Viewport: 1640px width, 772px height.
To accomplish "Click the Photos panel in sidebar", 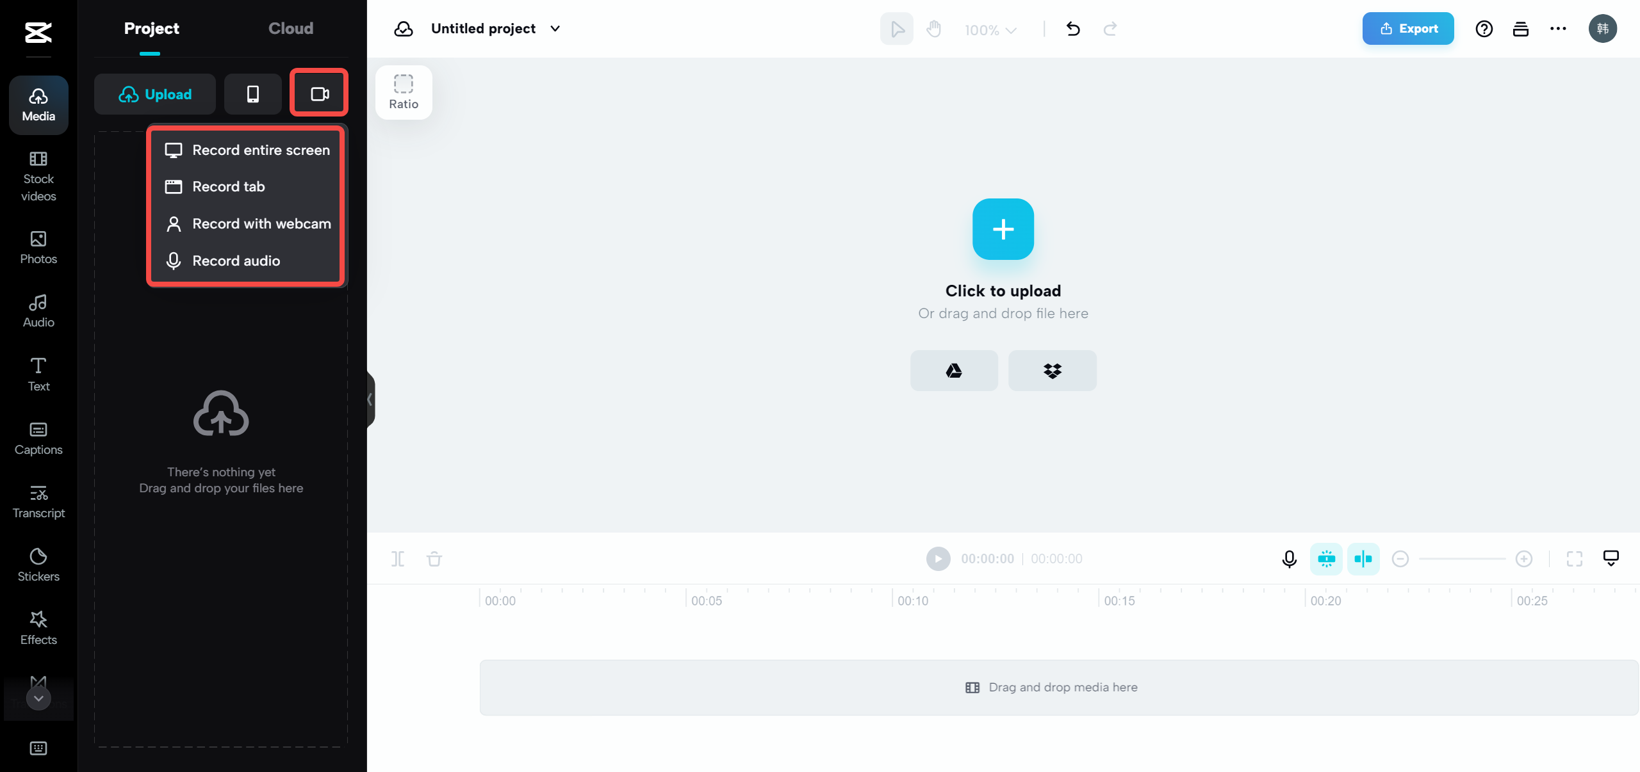I will (38, 248).
